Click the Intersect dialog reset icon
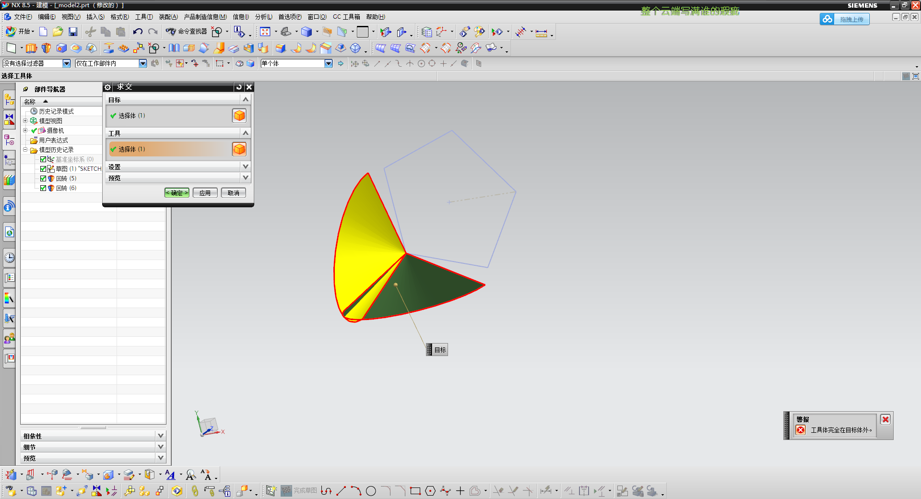Viewport: 921px width, 499px height. coord(239,87)
